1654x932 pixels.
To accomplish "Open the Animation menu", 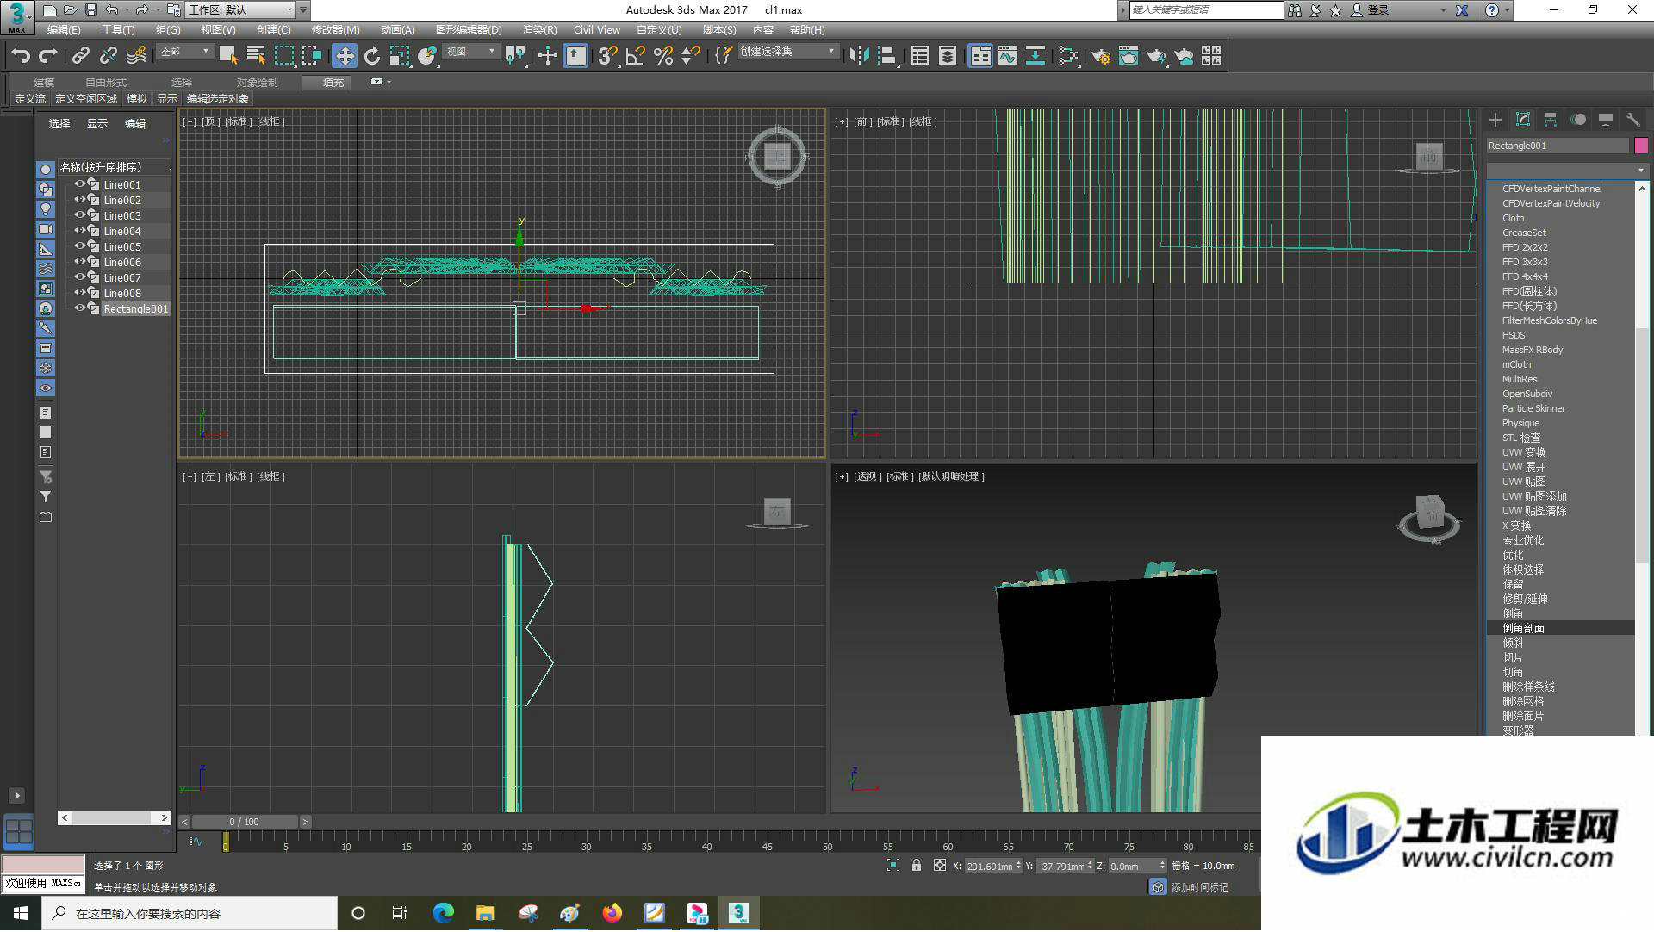I will coord(397,29).
